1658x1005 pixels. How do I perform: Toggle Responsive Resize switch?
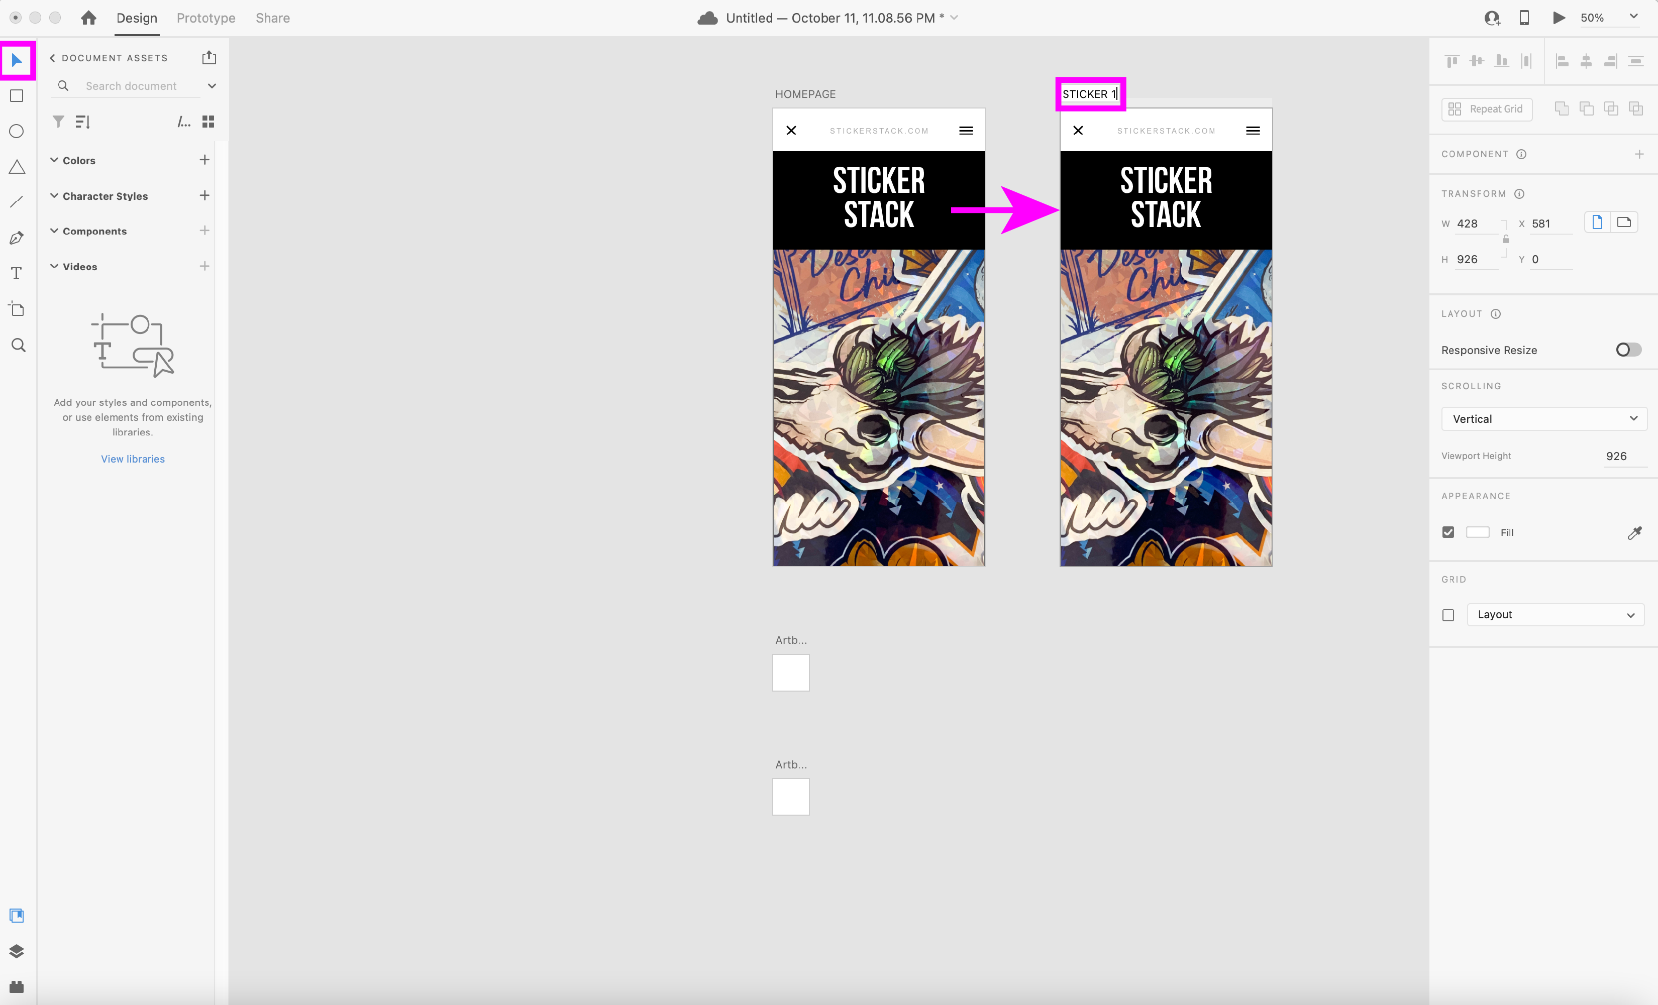coord(1628,350)
